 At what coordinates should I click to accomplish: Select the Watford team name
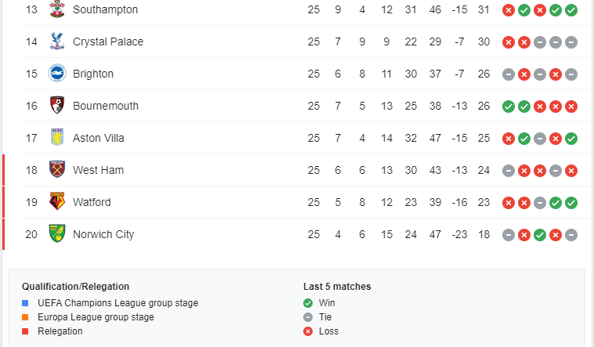(x=92, y=202)
